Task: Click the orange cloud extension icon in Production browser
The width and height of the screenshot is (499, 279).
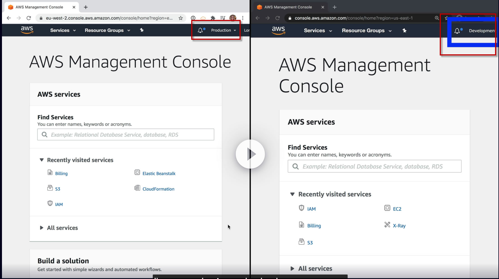Action: tap(203, 18)
